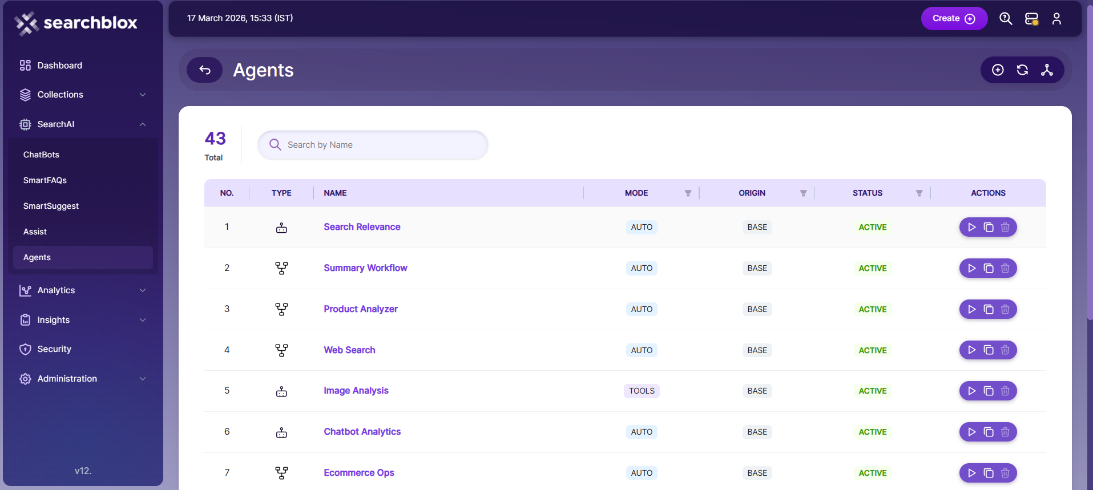Expand the Administration menu
This screenshot has height=490, width=1093.
83,379
